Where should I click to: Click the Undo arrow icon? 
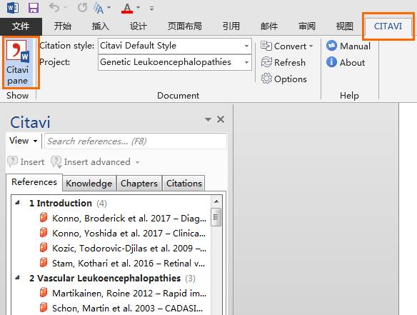[54, 7]
